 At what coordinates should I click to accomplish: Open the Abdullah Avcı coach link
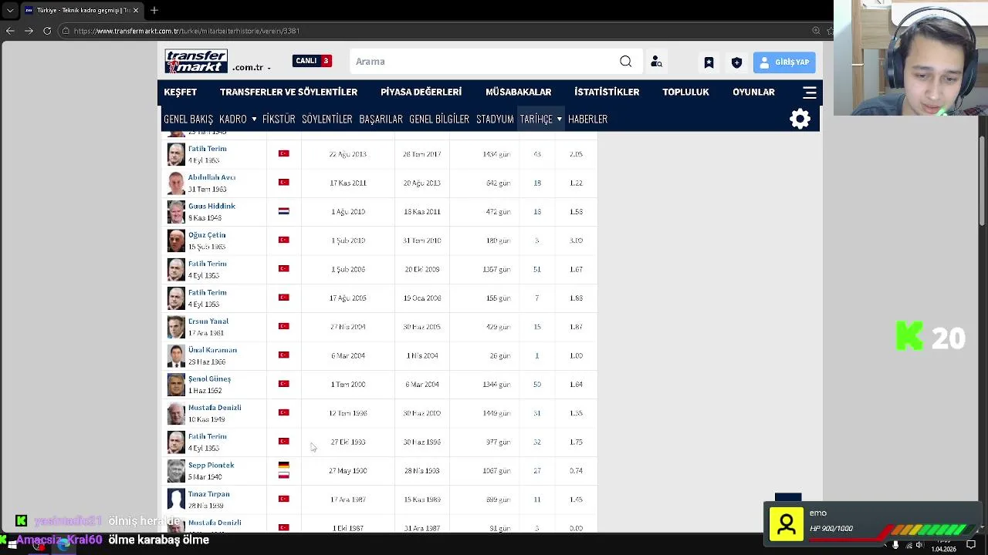(211, 177)
